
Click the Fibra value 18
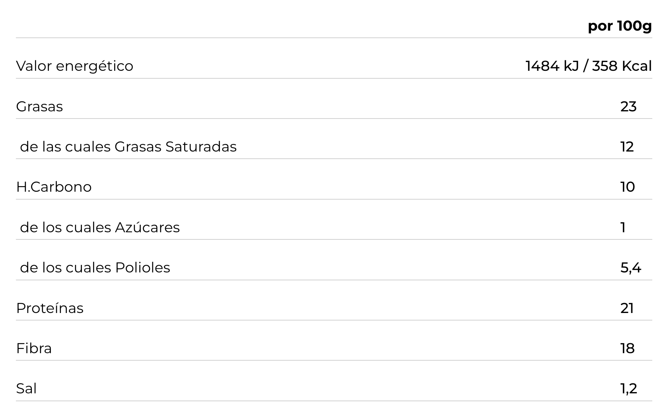point(627,348)
